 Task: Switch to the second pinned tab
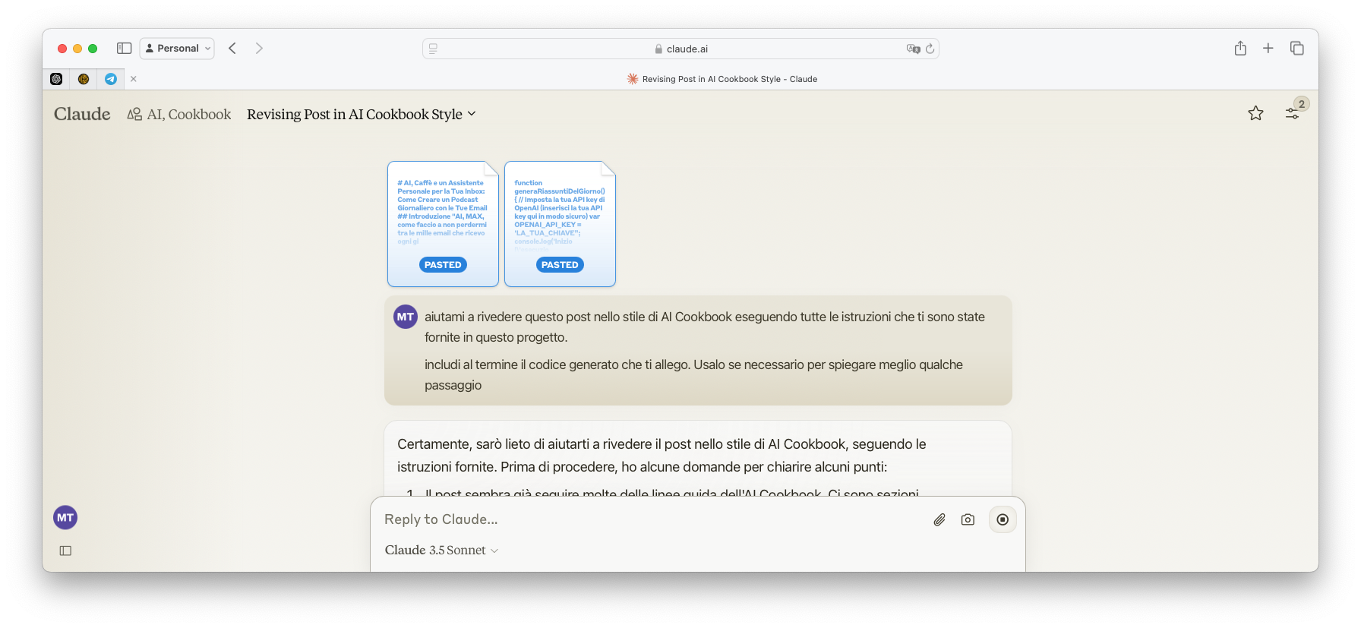click(84, 79)
